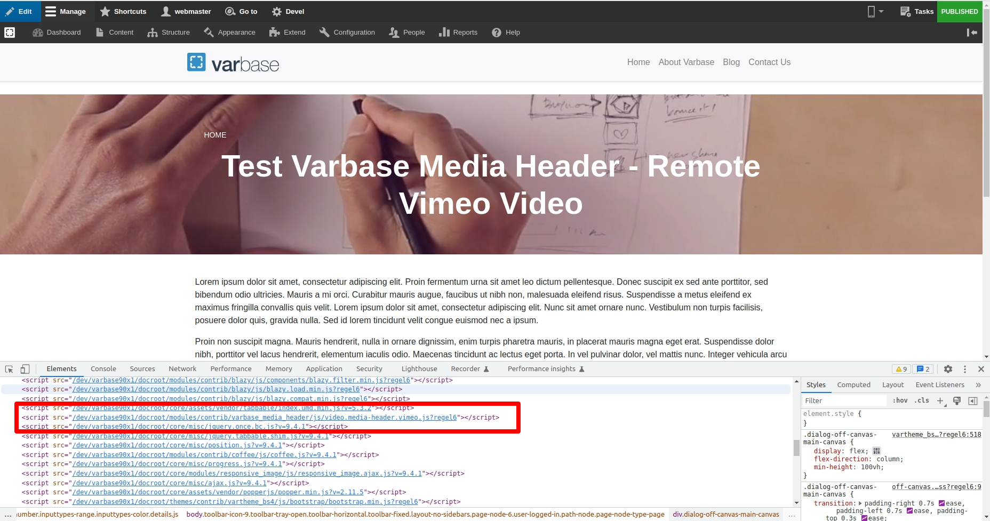Toggle the computed styles sidebar icon
Viewport: 990px width, 521px height.
click(973, 400)
